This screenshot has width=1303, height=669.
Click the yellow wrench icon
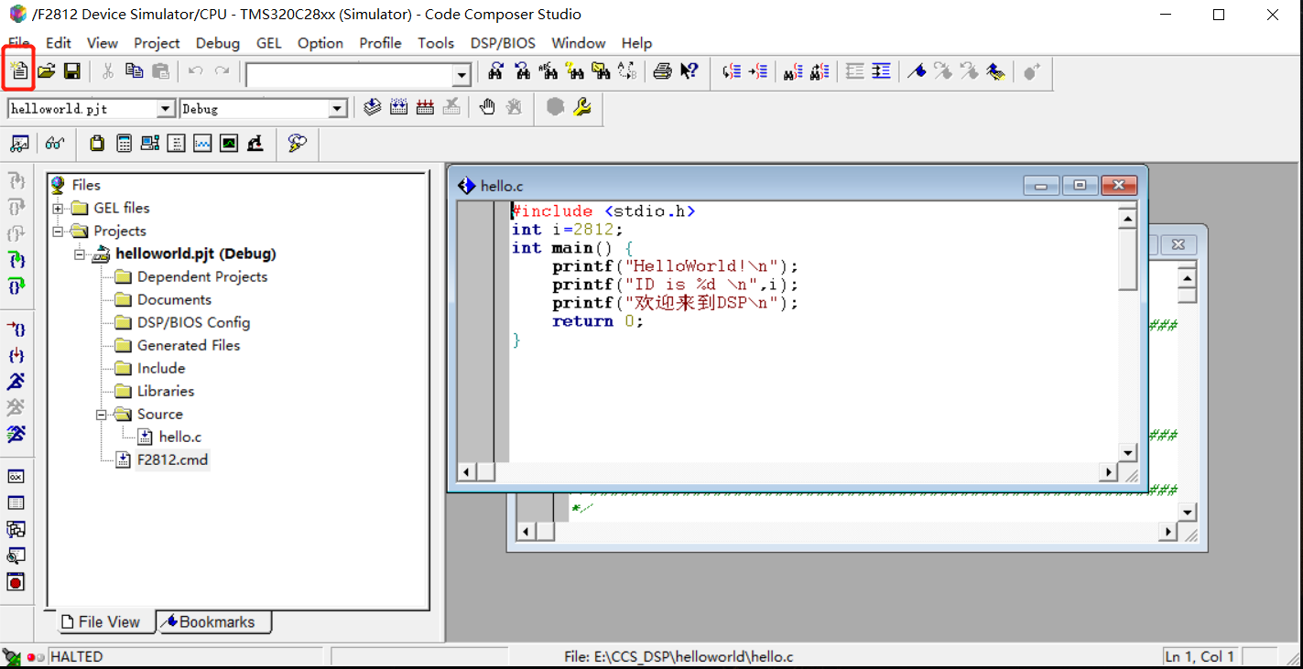pyautogui.click(x=581, y=108)
